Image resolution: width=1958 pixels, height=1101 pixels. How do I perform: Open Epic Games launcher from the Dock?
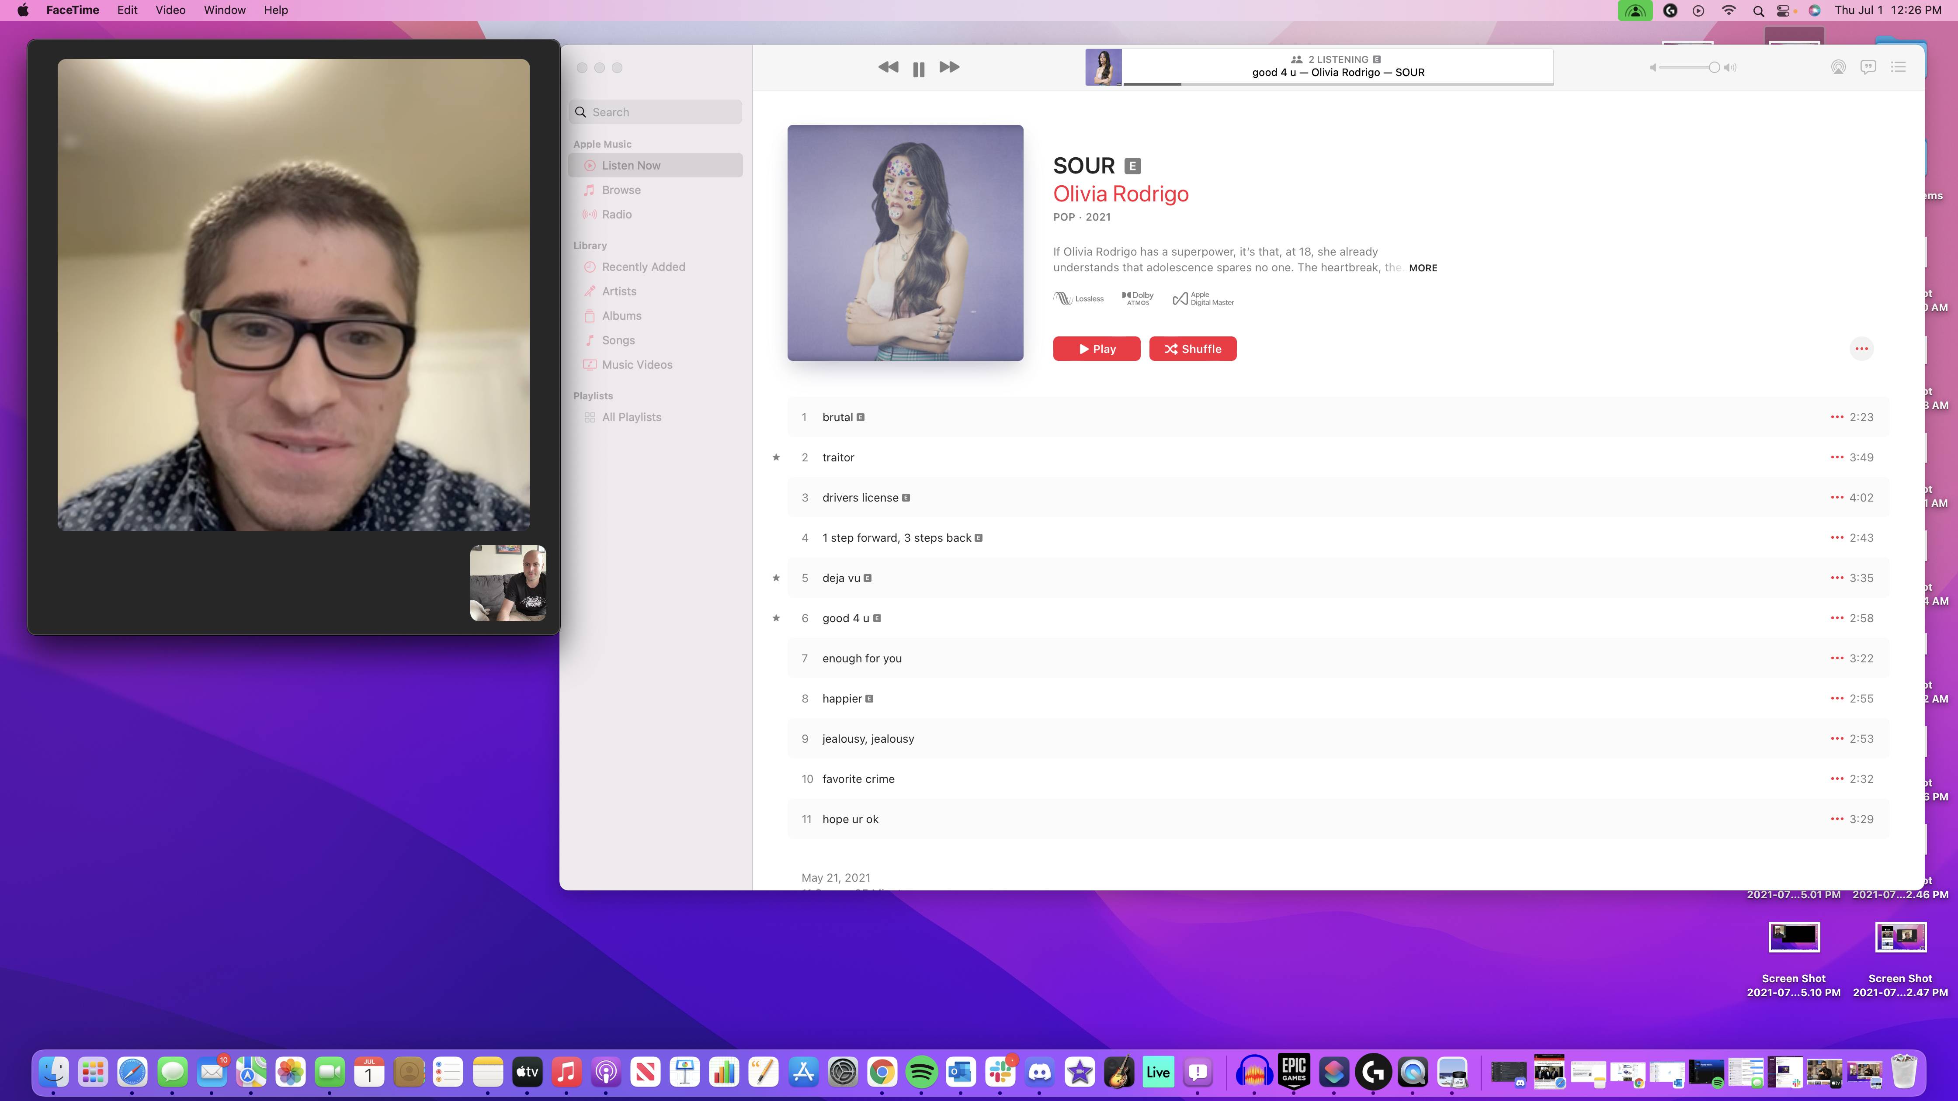[1294, 1072]
